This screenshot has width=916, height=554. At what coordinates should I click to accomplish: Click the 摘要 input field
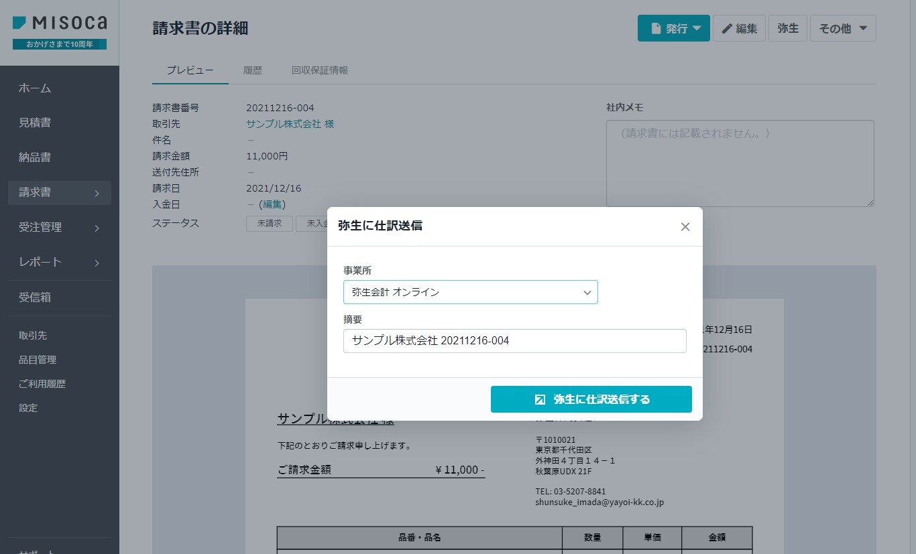tap(514, 340)
